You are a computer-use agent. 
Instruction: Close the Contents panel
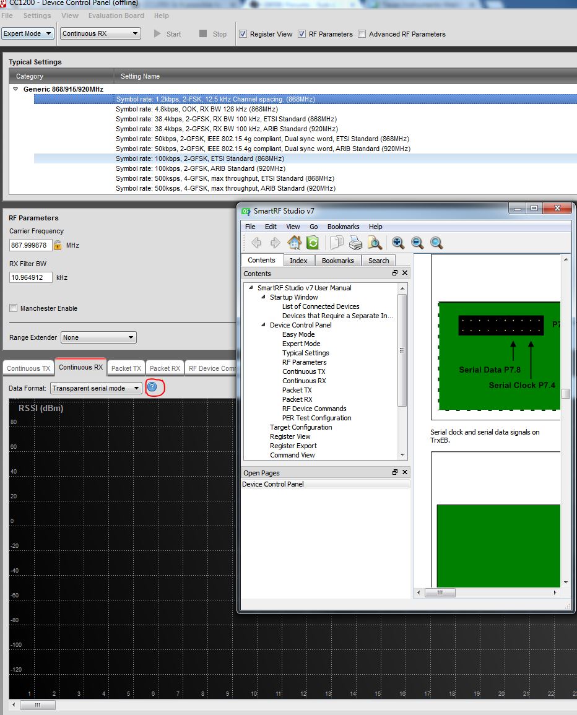click(405, 272)
